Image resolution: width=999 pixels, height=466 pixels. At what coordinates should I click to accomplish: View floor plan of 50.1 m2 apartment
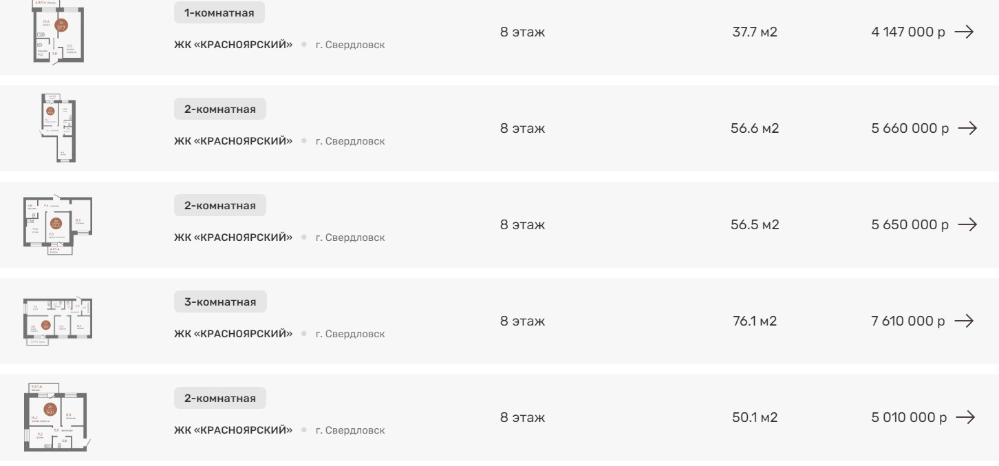(x=58, y=417)
